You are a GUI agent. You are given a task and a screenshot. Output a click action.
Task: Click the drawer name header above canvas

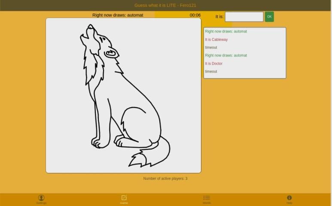tap(118, 15)
